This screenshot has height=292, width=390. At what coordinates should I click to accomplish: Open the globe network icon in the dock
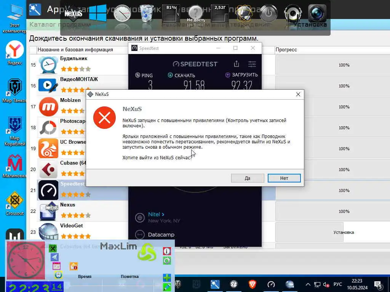coord(244,13)
